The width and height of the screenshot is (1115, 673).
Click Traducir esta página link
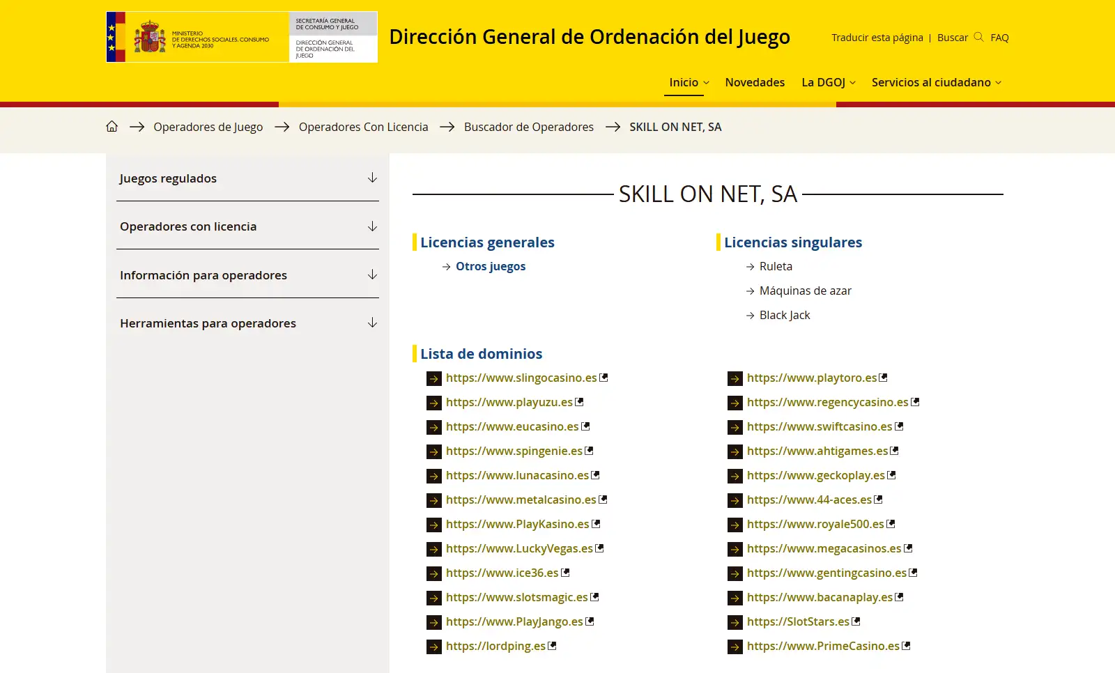(877, 38)
